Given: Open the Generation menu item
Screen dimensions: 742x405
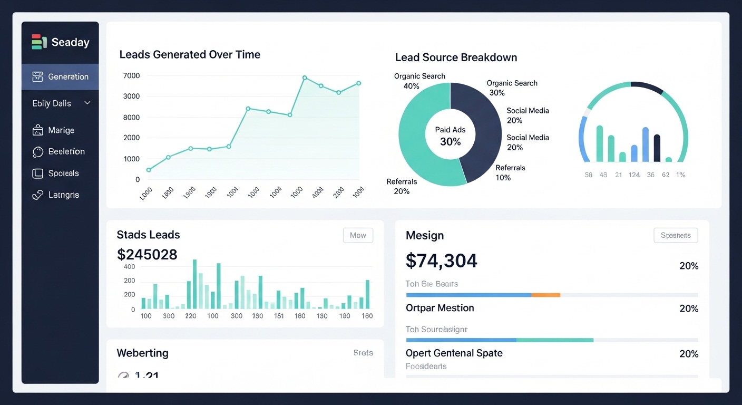Looking at the screenshot, I should [x=60, y=76].
